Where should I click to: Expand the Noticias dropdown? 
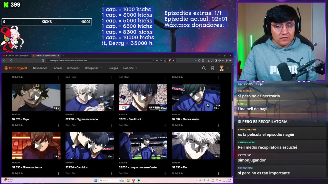pyautogui.click(x=130, y=68)
